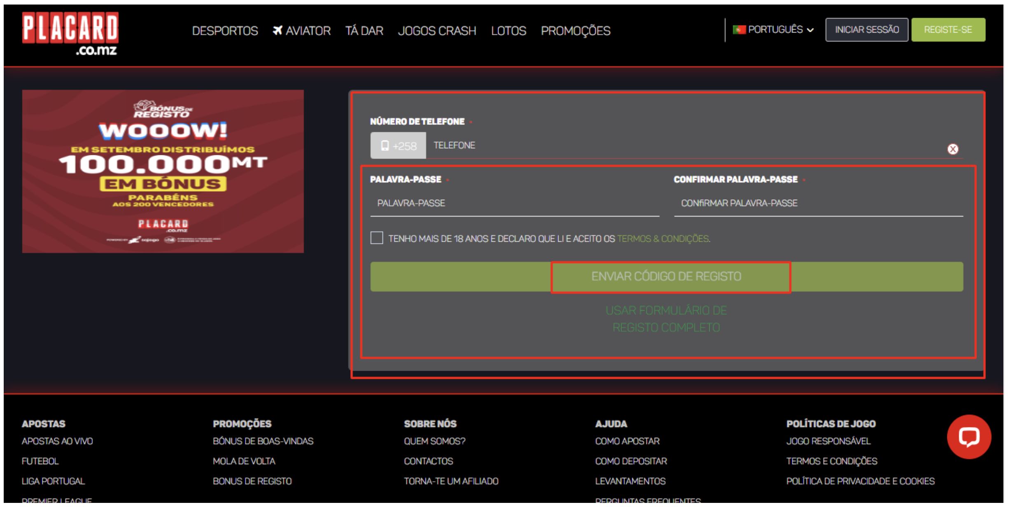This screenshot has width=1009, height=507.
Task: Switch to Usar Formulário de Registo Completo
Action: click(666, 319)
